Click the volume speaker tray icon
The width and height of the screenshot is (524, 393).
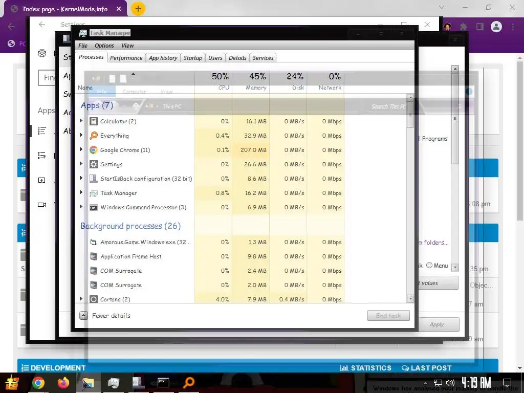pyautogui.click(x=450, y=383)
